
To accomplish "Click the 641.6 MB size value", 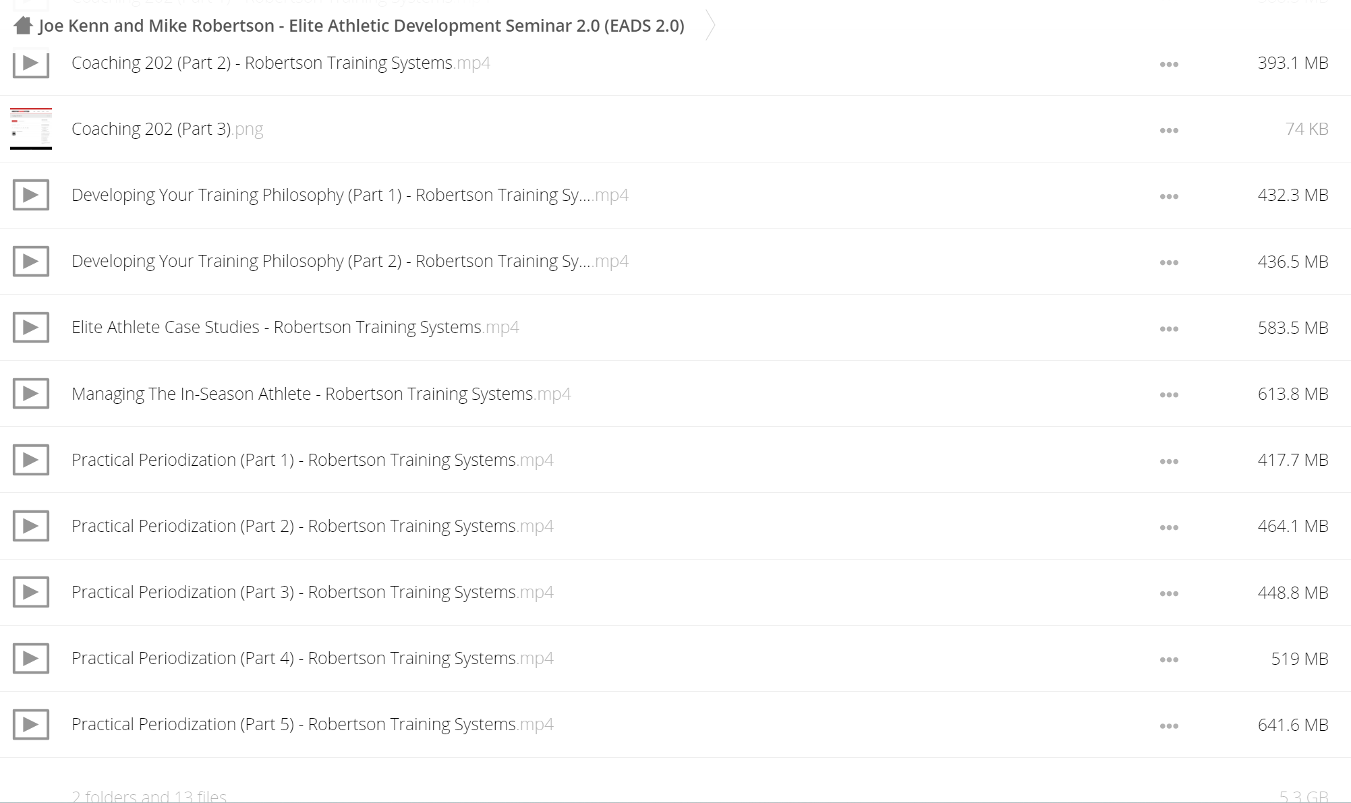I will click(x=1293, y=725).
